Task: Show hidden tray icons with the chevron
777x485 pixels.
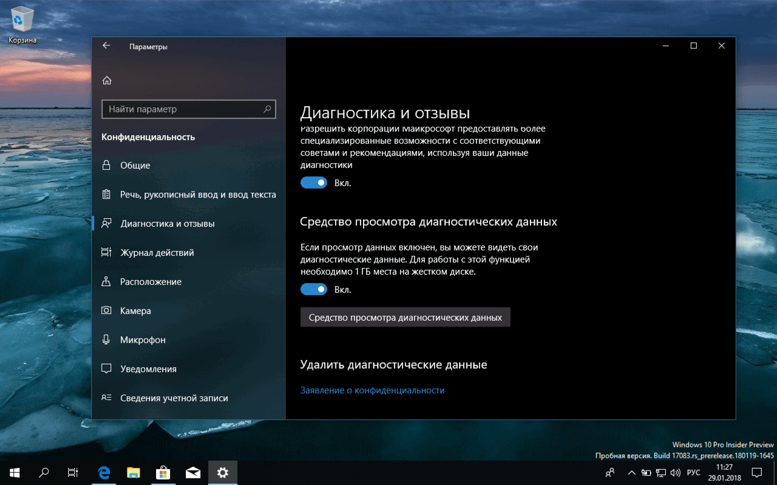Action: (631, 473)
